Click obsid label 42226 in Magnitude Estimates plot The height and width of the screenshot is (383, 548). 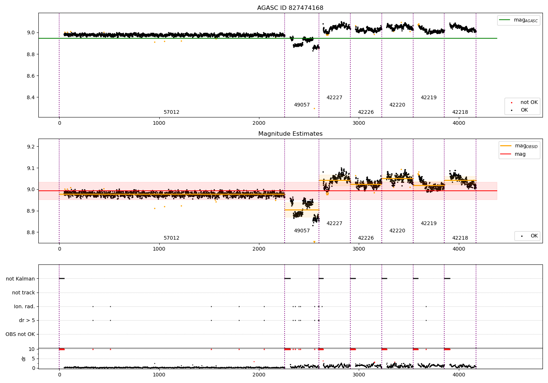pos(366,238)
